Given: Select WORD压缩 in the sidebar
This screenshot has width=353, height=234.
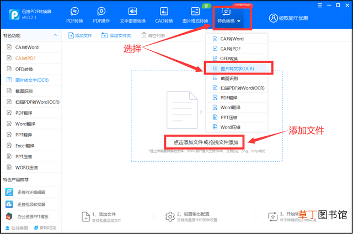Looking at the screenshot, I should [31, 168].
